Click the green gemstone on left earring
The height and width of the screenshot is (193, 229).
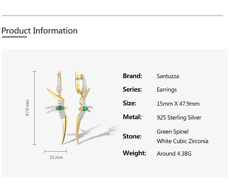(61, 108)
